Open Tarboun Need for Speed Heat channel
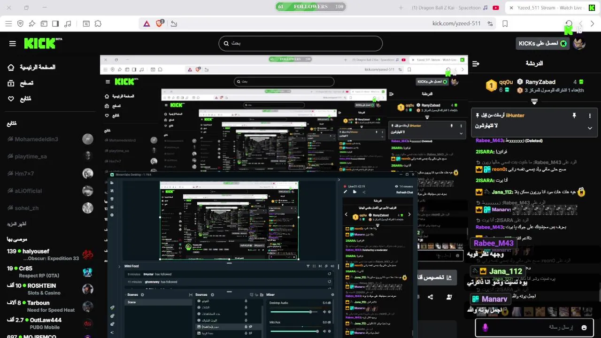Screen dimensions: 601x338 (x=50, y=306)
